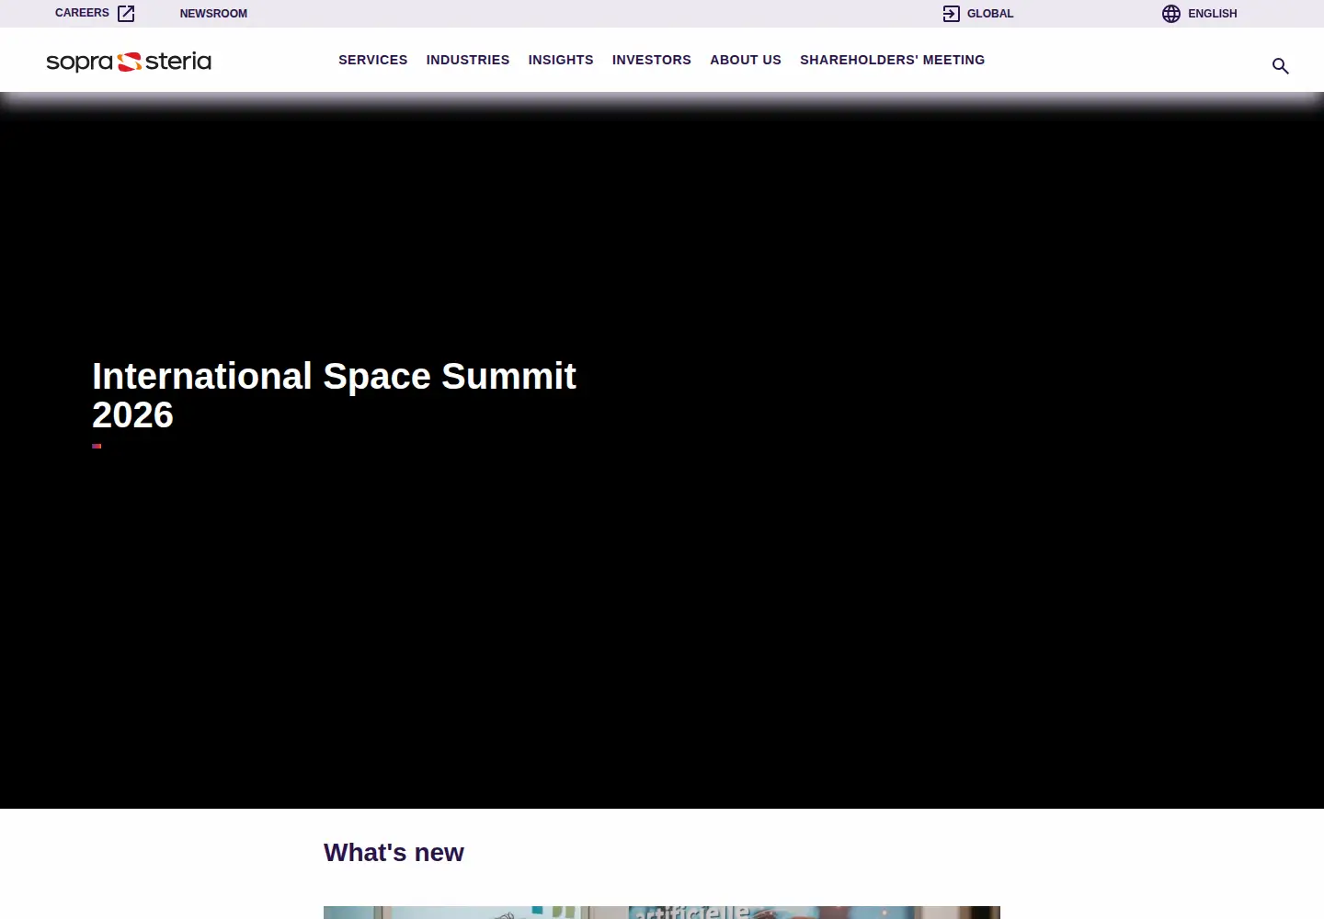
Task: Open the Careers external link icon
Action: click(x=127, y=14)
